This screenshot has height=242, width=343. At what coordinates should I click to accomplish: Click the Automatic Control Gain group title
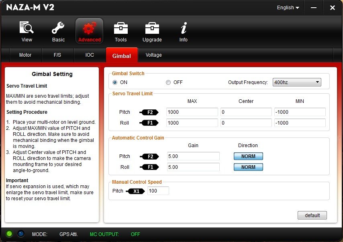[x=138, y=138]
